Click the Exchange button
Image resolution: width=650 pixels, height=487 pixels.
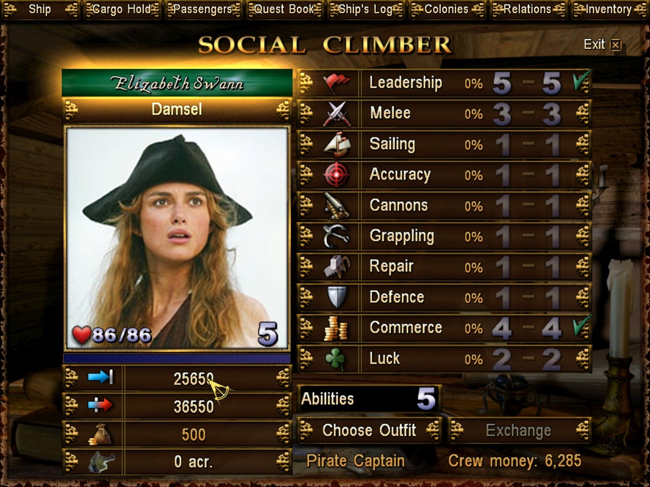coord(519,431)
